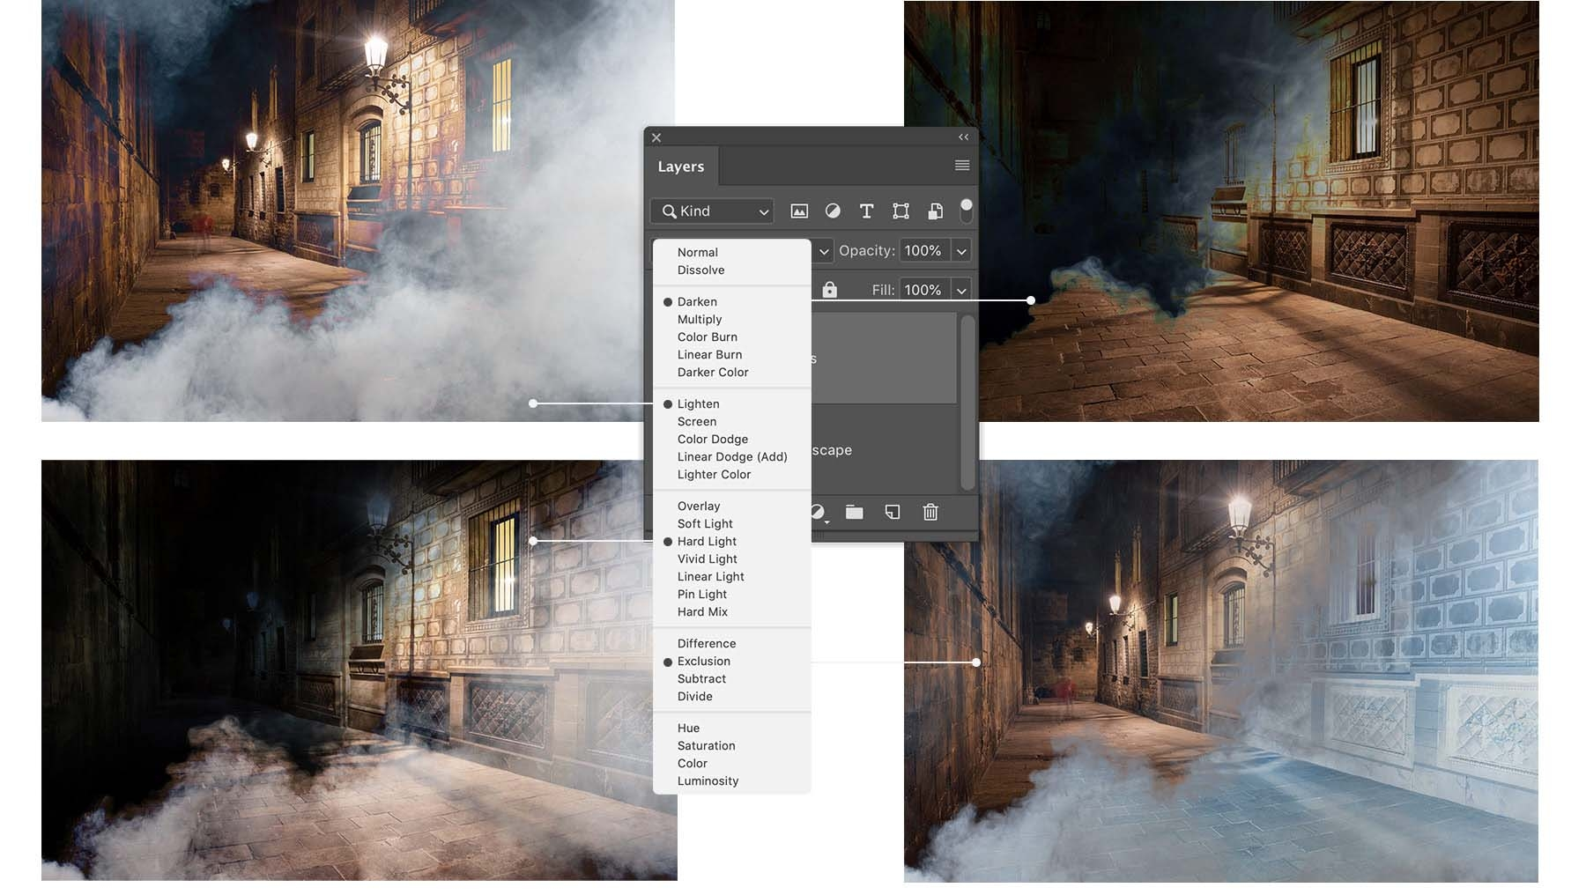Open the Kind filter dropdown
The height and width of the screenshot is (895, 1586).
coord(710,211)
